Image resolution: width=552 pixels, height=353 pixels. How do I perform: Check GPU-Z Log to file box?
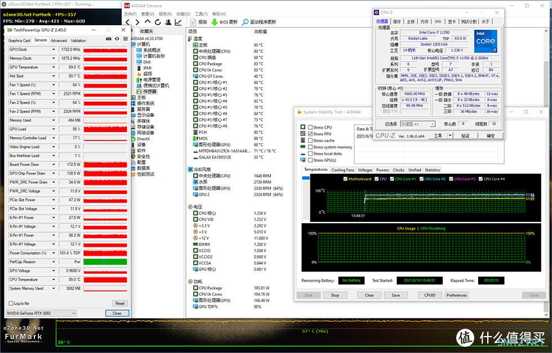(11, 304)
